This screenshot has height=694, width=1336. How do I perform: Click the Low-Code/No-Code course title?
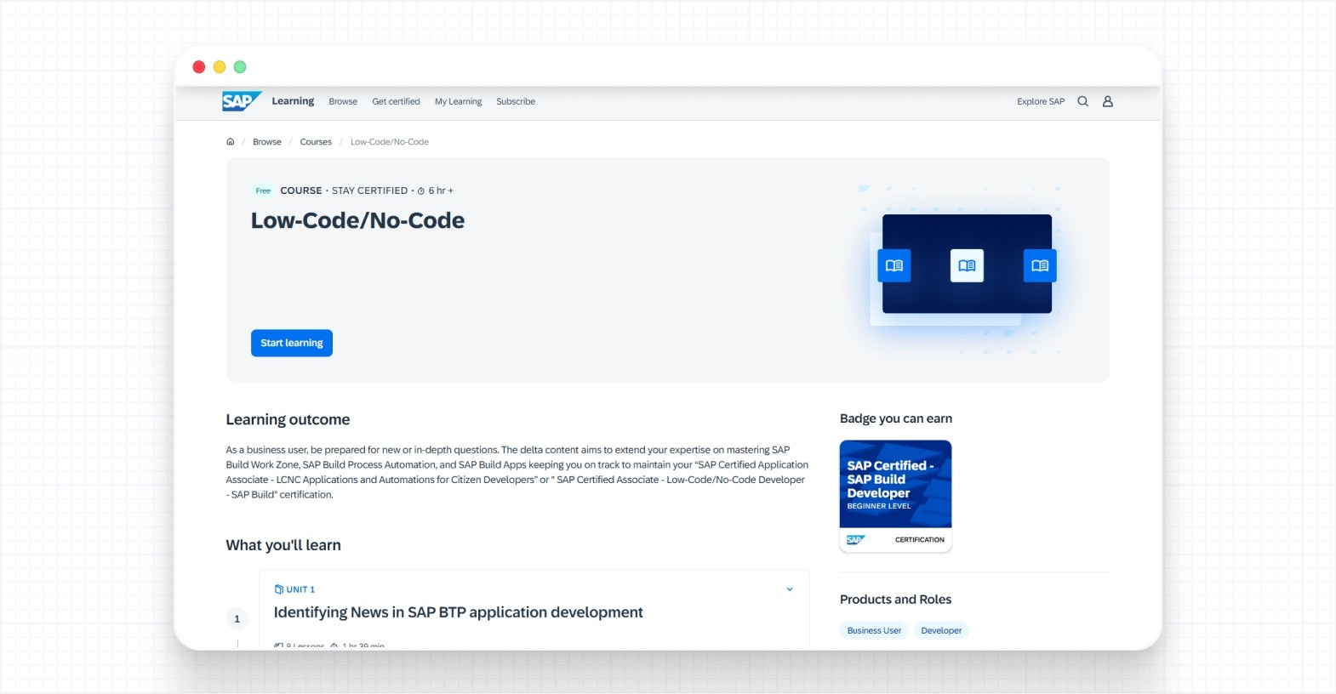point(357,220)
